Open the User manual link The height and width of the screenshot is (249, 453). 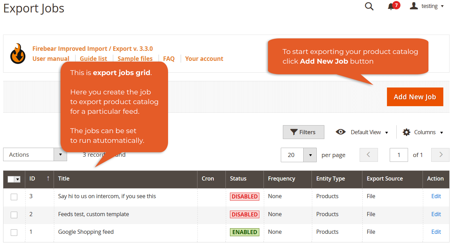[51, 59]
